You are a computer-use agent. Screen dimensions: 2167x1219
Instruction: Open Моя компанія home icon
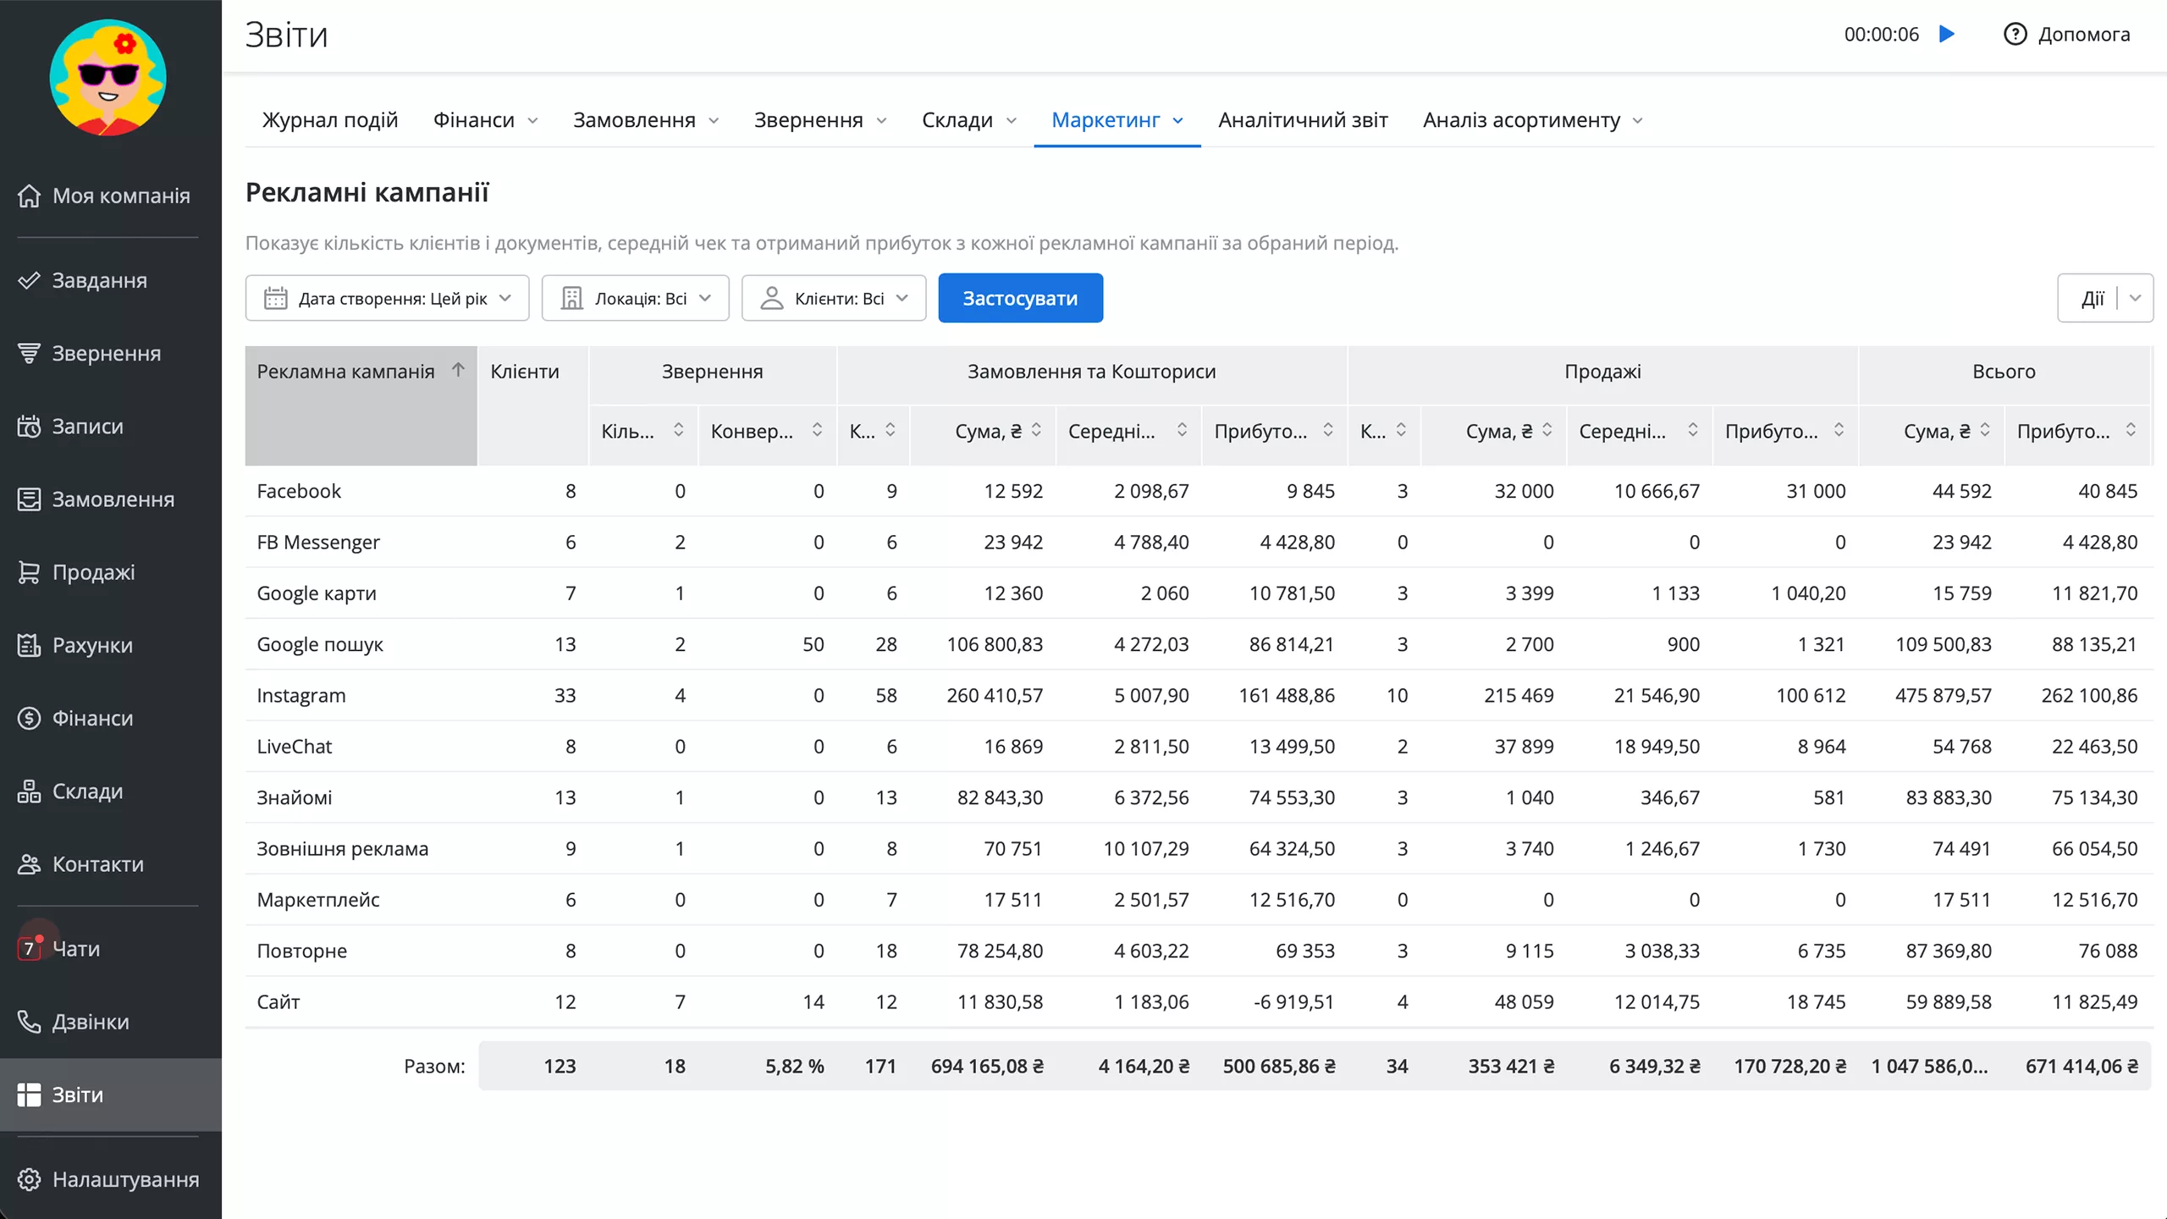(x=29, y=196)
